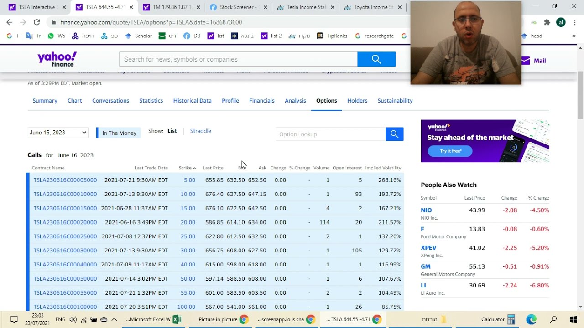Open the LI symbol in People Also Watch
This screenshot has height=328, width=584.
click(x=423, y=286)
